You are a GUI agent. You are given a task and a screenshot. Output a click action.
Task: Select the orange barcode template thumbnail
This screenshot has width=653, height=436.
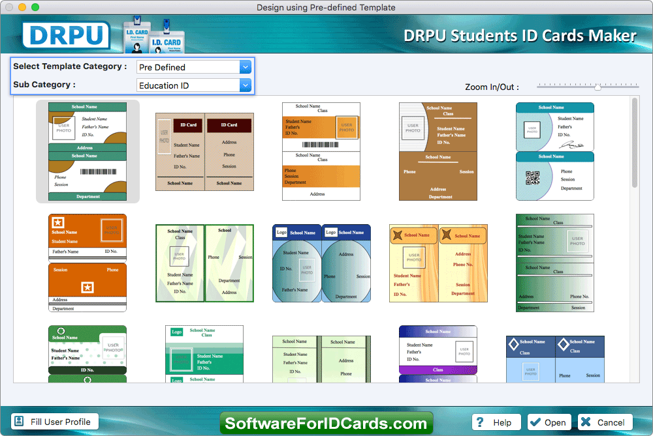(321, 152)
